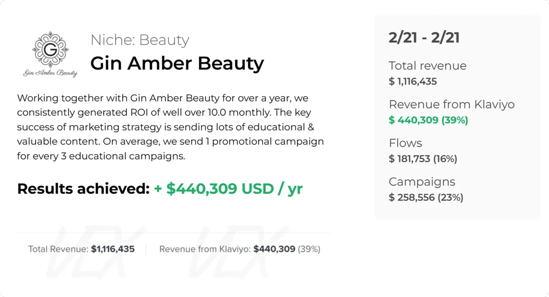Click the green '+ $440,309 USD / yr' result
This screenshot has width=549, height=297.
tap(228, 189)
